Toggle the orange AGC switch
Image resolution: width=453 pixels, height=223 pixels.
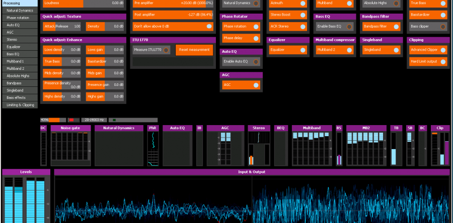point(241,85)
